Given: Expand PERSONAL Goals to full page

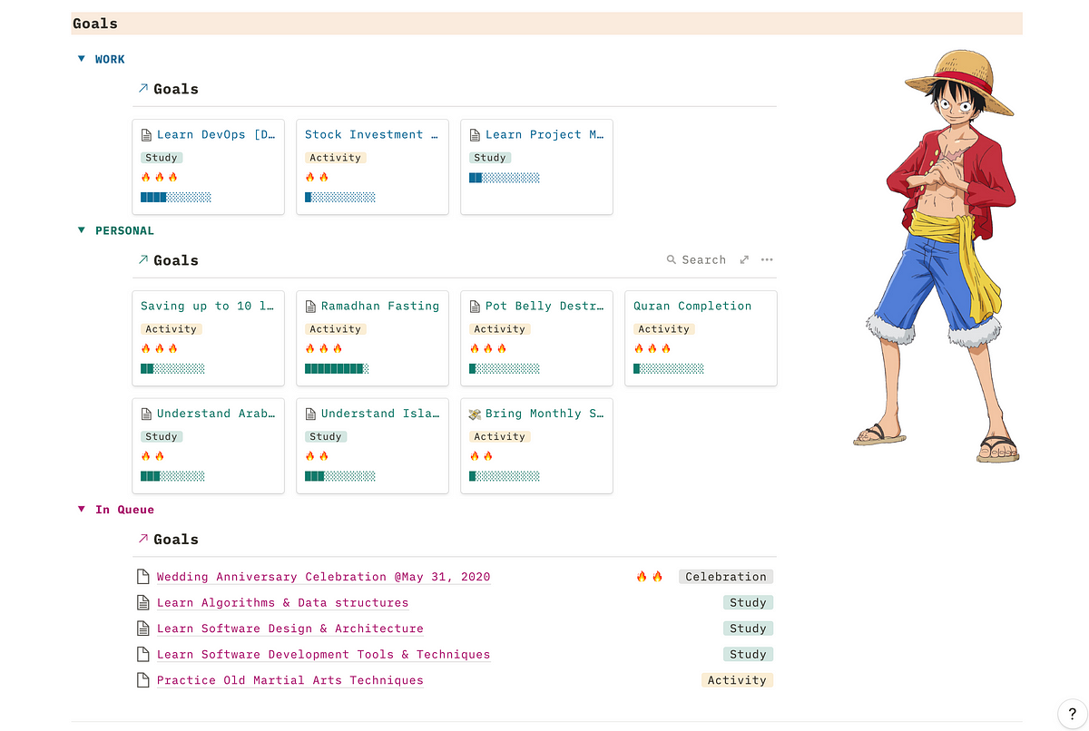Looking at the screenshot, I should pos(744,260).
